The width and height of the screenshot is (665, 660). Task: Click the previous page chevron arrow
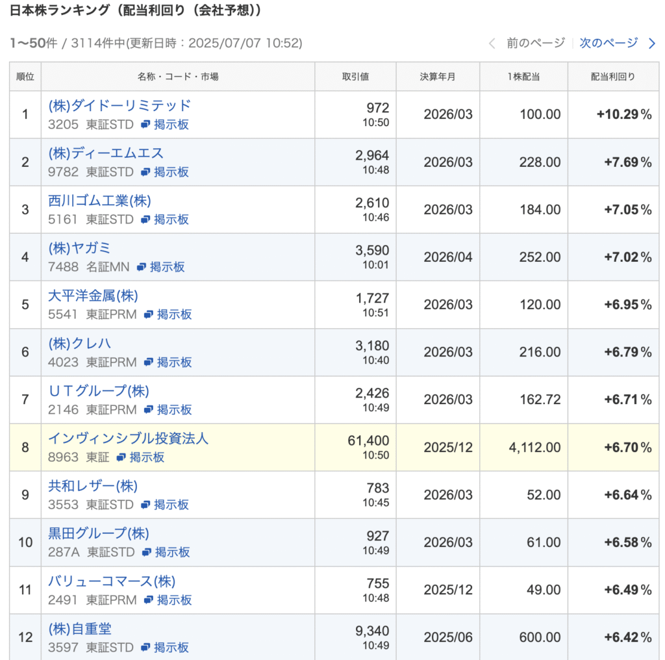(x=492, y=44)
